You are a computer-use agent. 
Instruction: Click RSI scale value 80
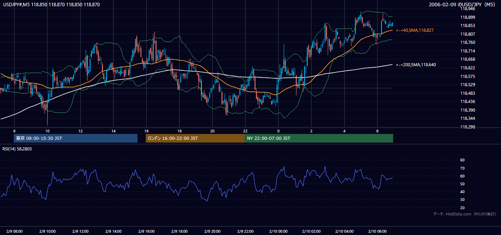point(462,160)
